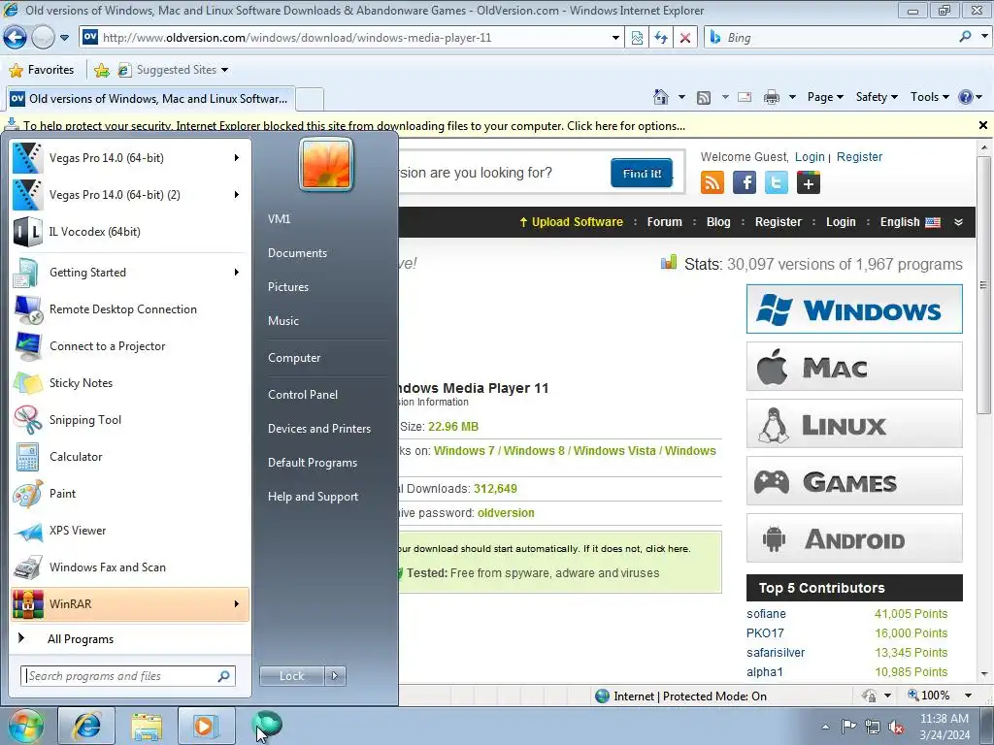994x745 pixels.
Task: Open Devices and Printers
Action: 319,429
